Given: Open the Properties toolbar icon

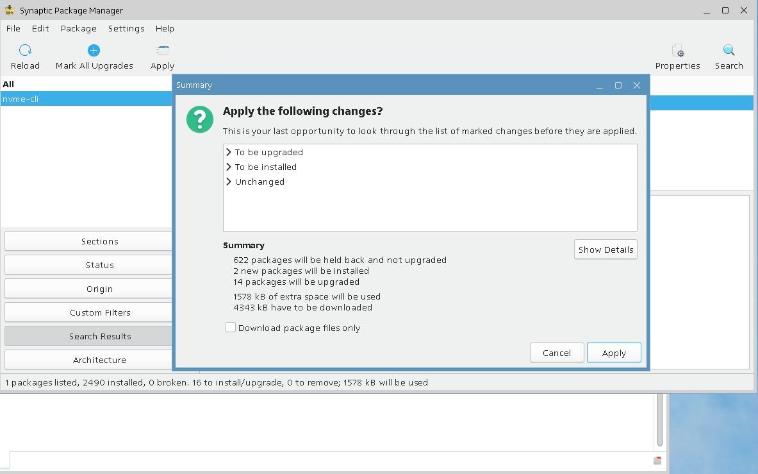Looking at the screenshot, I should pos(677,51).
